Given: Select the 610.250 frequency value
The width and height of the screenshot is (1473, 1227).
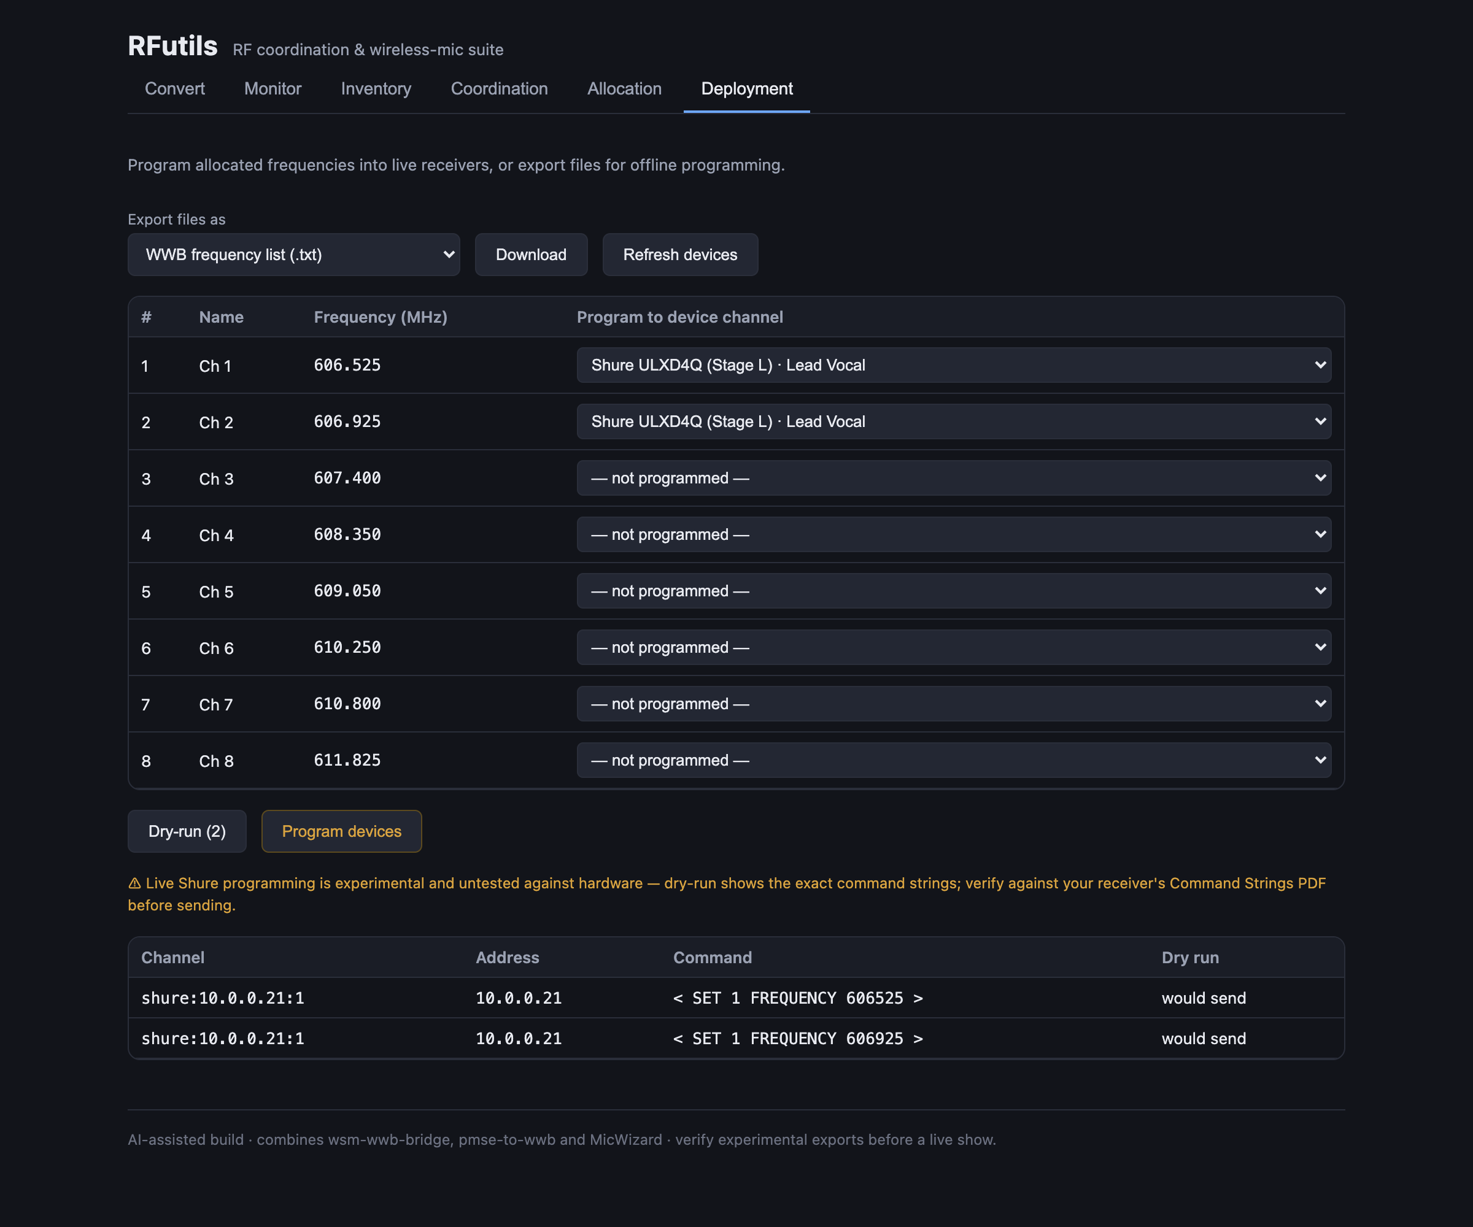Looking at the screenshot, I should (347, 647).
